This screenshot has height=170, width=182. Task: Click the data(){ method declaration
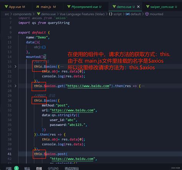tap(33, 42)
